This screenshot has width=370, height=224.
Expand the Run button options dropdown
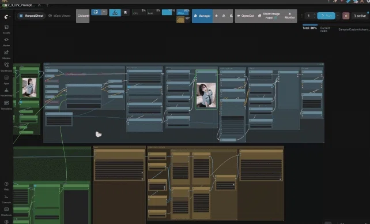[338, 16]
